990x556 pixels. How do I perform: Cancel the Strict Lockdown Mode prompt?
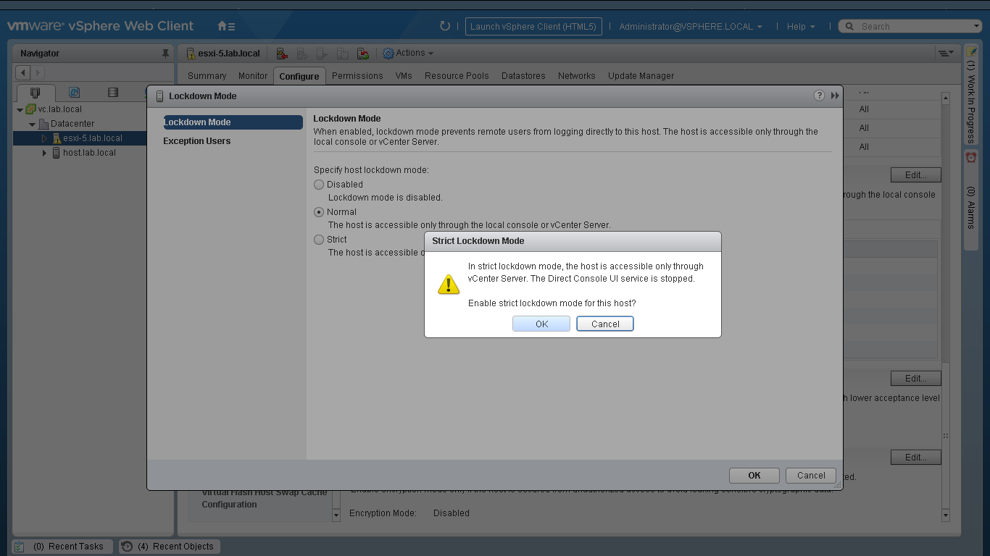click(605, 324)
